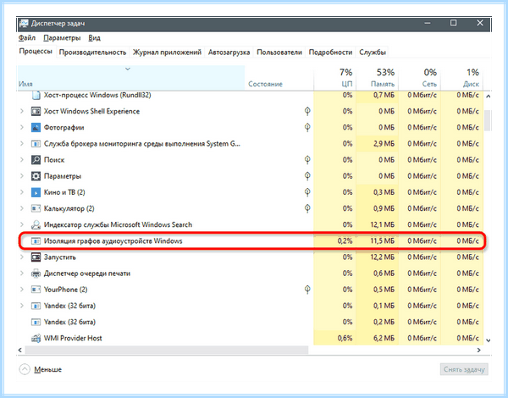Expand the Хост Windows Shell Experience row
This screenshot has width=508, height=398.
pos(22,111)
